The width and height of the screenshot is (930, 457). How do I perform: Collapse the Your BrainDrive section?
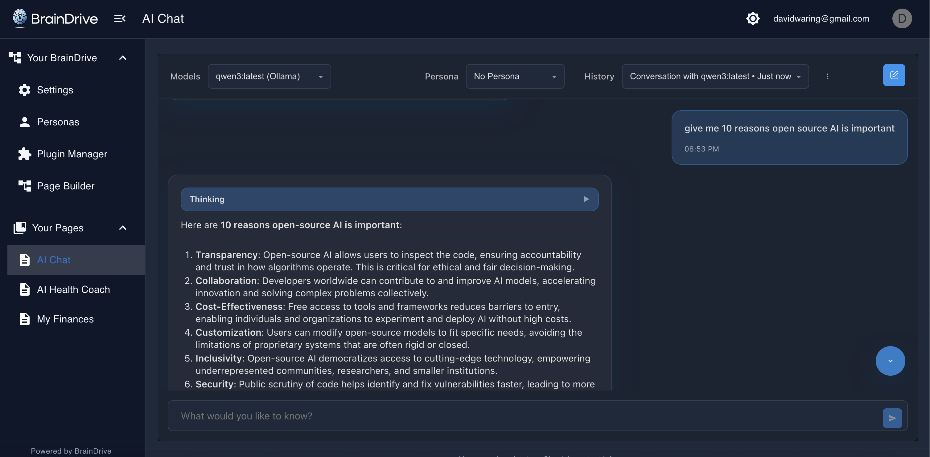pyautogui.click(x=123, y=58)
